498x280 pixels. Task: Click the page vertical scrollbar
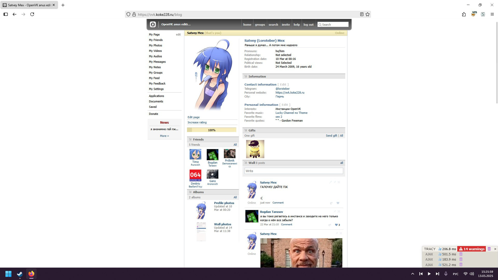click(497, 62)
